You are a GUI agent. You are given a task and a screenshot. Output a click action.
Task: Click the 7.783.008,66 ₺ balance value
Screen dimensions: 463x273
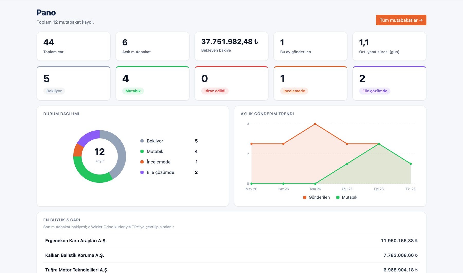pyautogui.click(x=400, y=255)
